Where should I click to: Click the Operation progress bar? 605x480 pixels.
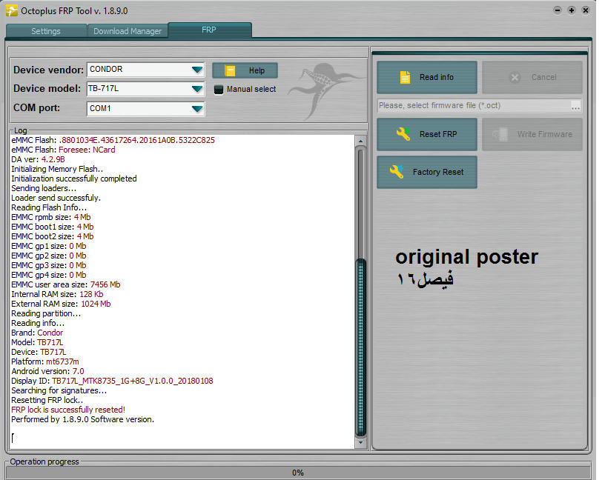tap(297, 472)
